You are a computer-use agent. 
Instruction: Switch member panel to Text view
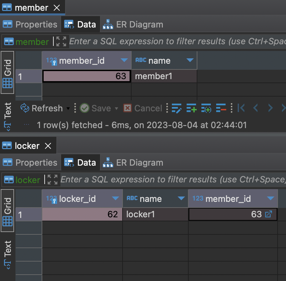coord(7,117)
